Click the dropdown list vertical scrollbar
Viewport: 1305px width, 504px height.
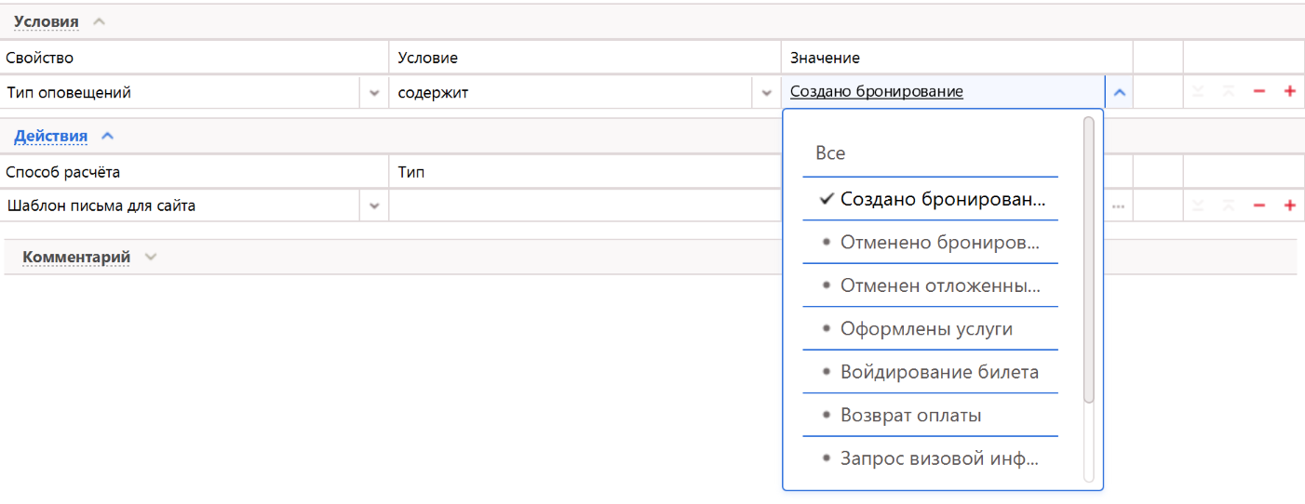coord(1089,260)
